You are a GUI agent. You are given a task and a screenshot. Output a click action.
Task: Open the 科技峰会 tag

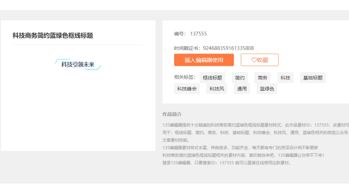point(187,88)
